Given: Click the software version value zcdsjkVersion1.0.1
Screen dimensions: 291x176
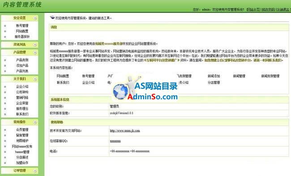Looking at the screenshot, I should pyautogui.click(x=122, y=113).
